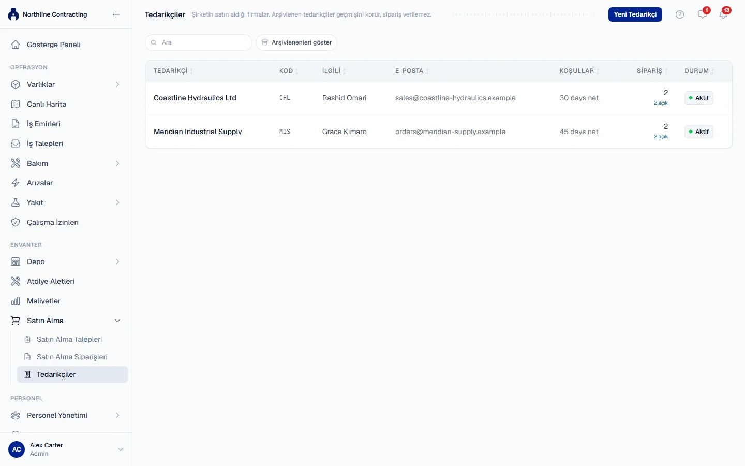This screenshot has height=466, width=745.
Task: Open Arızalar page
Action: point(66,183)
